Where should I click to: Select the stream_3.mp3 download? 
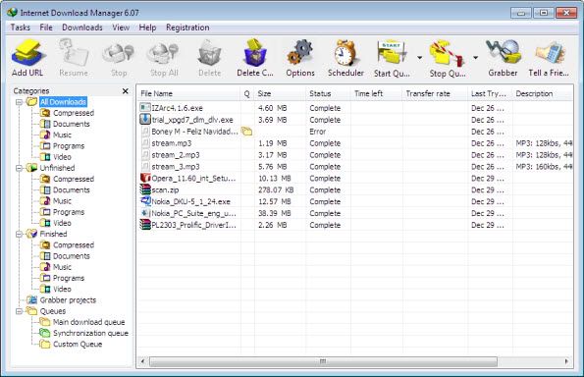[x=355, y=167]
